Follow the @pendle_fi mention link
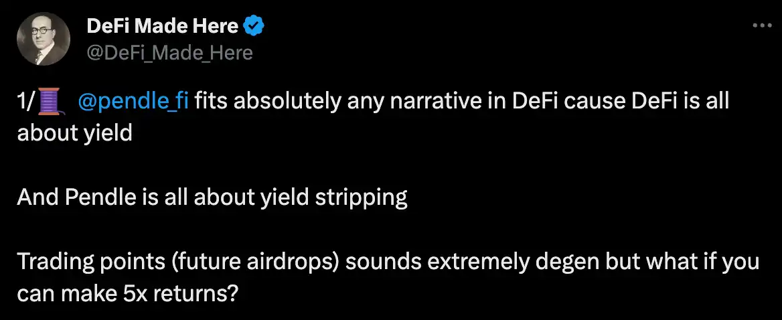This screenshot has width=782, height=320. [133, 102]
